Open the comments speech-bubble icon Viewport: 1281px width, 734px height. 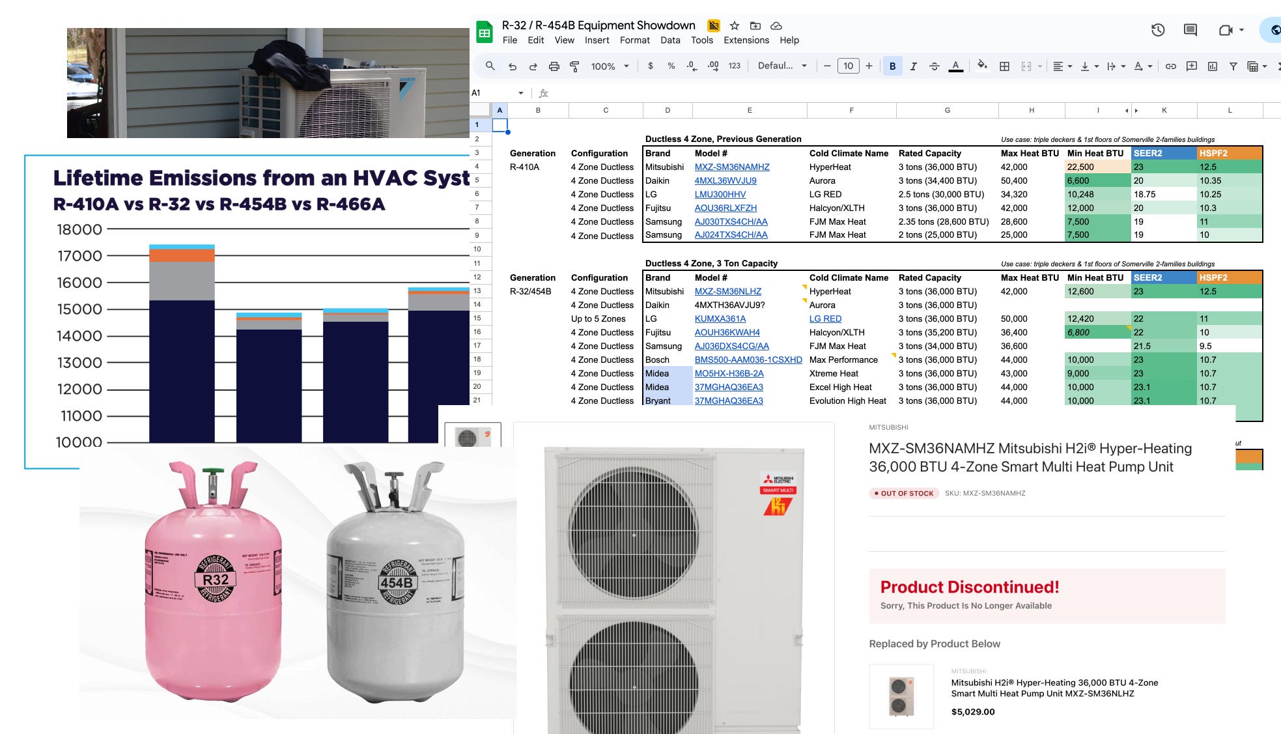click(1190, 30)
